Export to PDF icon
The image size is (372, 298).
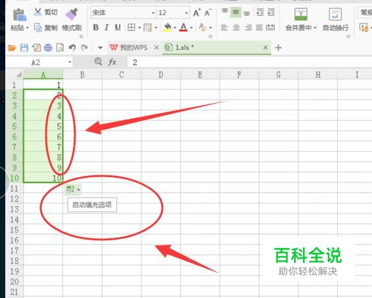coord(36,48)
